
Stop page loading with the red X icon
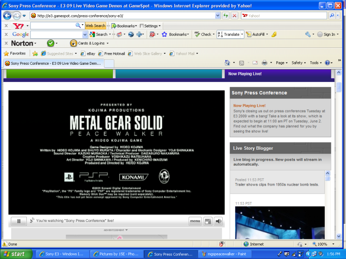coord(234,16)
